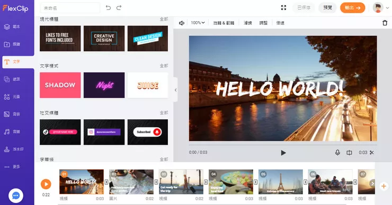Open the Filter (濾鏡) options
Screen dimensions: 392x205
pos(248,23)
